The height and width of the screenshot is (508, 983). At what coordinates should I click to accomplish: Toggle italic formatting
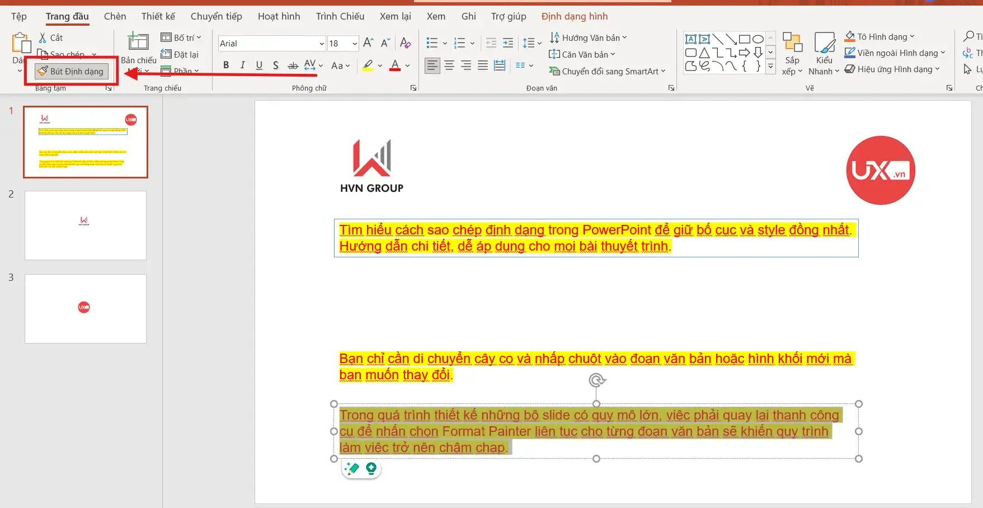click(242, 65)
